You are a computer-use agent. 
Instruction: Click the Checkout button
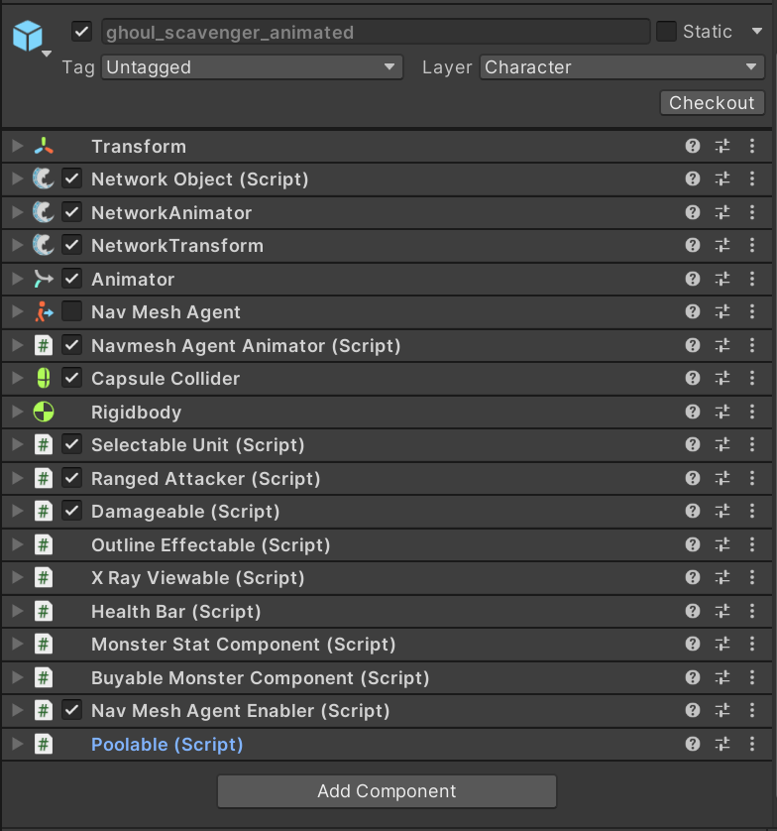[x=712, y=103]
